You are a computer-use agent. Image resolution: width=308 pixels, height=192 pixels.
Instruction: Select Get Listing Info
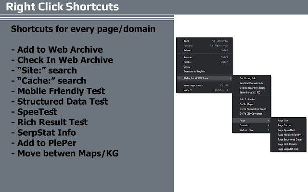[x=251, y=78]
